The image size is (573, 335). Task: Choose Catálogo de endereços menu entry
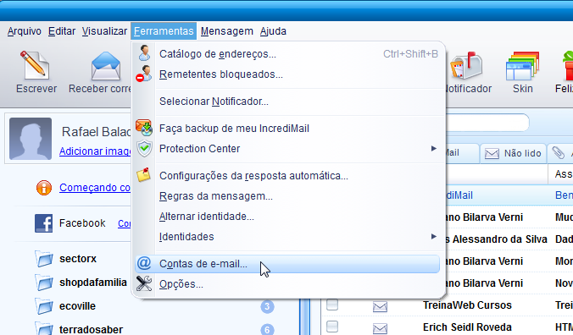click(x=287, y=54)
